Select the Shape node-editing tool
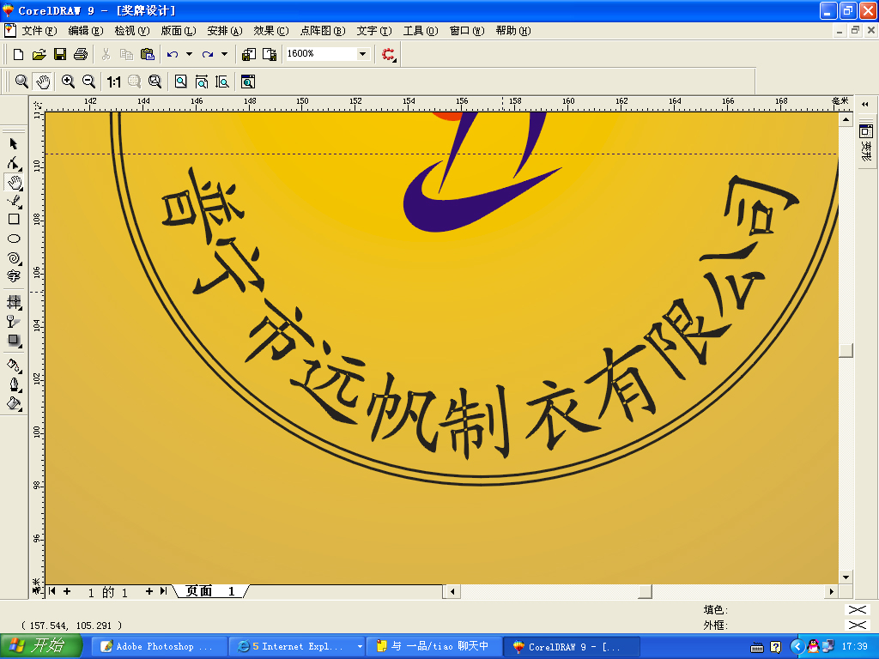Viewport: 879px width, 659px height. pos(14,163)
